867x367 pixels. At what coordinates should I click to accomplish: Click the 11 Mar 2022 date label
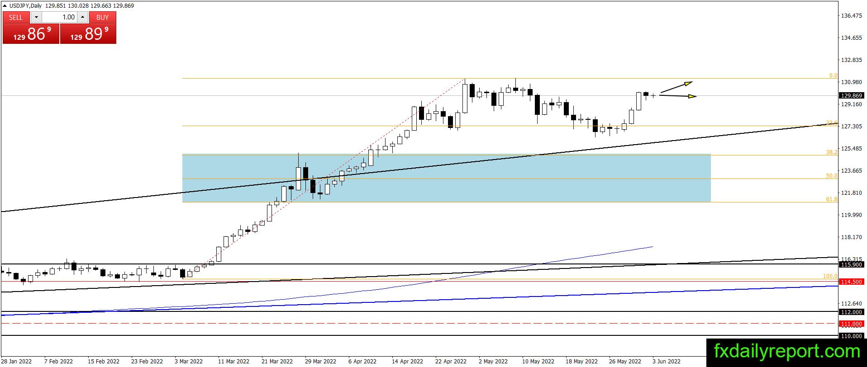tap(233, 362)
